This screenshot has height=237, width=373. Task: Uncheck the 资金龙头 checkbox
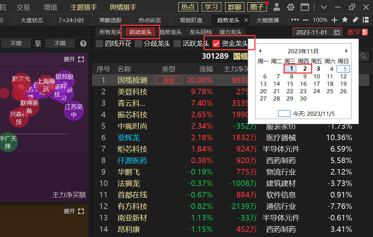216,43
